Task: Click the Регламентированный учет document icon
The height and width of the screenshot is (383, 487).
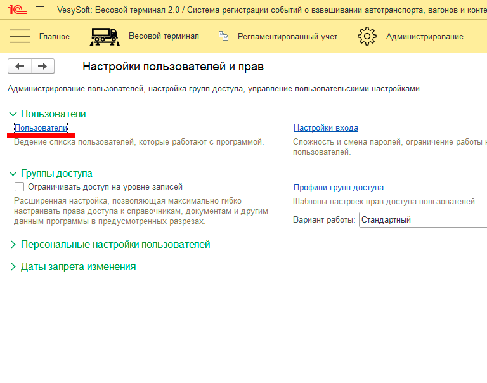Action: pyautogui.click(x=223, y=36)
